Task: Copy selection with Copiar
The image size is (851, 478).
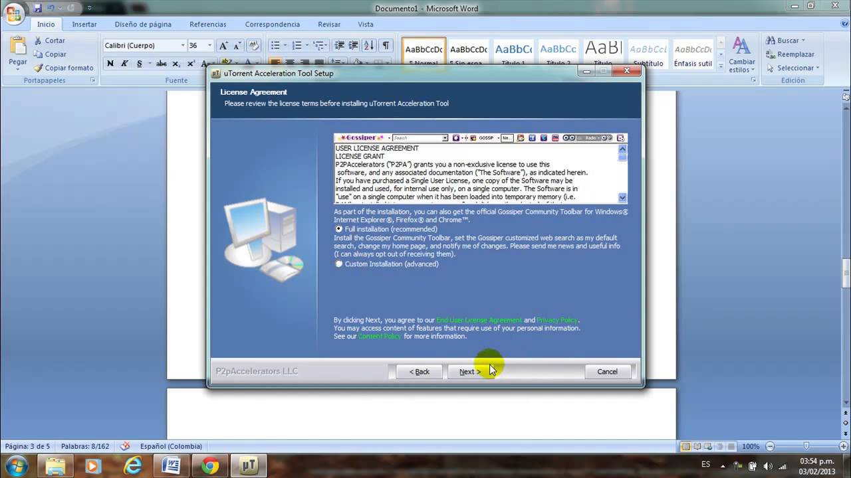Action: (x=49, y=54)
